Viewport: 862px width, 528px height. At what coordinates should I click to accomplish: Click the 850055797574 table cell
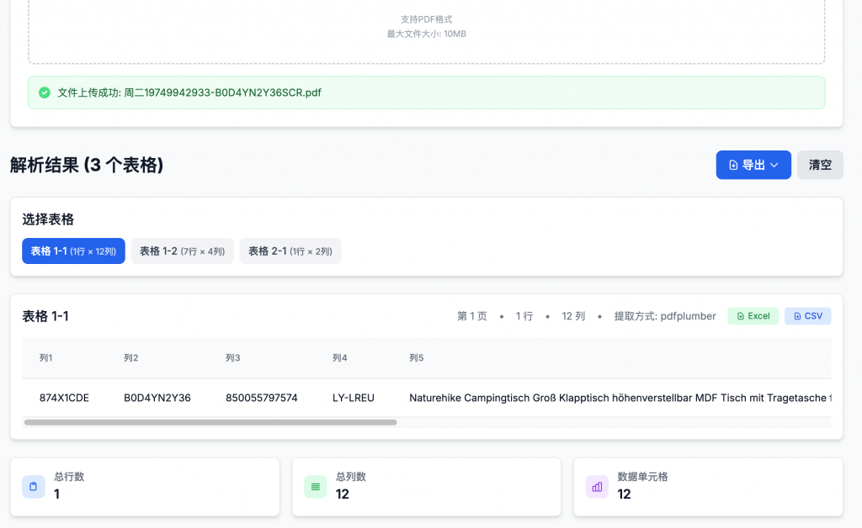(x=262, y=398)
